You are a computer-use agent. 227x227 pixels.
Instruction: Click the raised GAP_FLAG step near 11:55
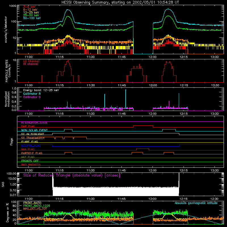(x=143, y=126)
